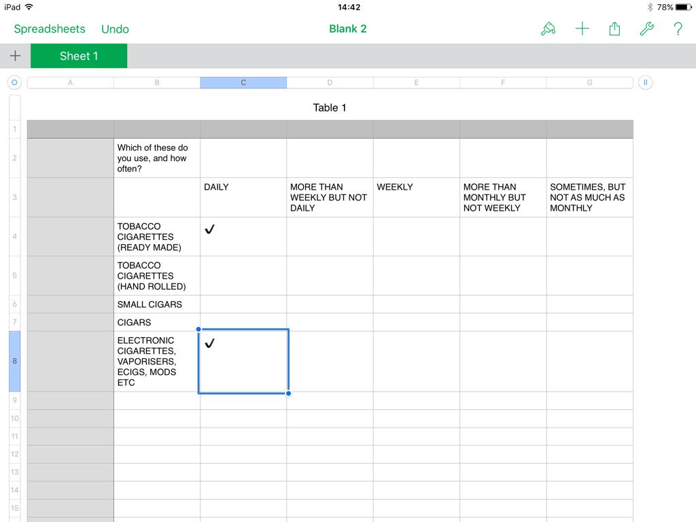Image resolution: width=696 pixels, height=522 pixels.
Task: Select column A header
Action: click(70, 82)
